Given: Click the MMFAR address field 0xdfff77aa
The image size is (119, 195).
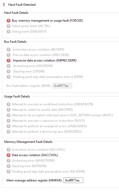Looking at the screenshot, I should [x=73, y=180].
